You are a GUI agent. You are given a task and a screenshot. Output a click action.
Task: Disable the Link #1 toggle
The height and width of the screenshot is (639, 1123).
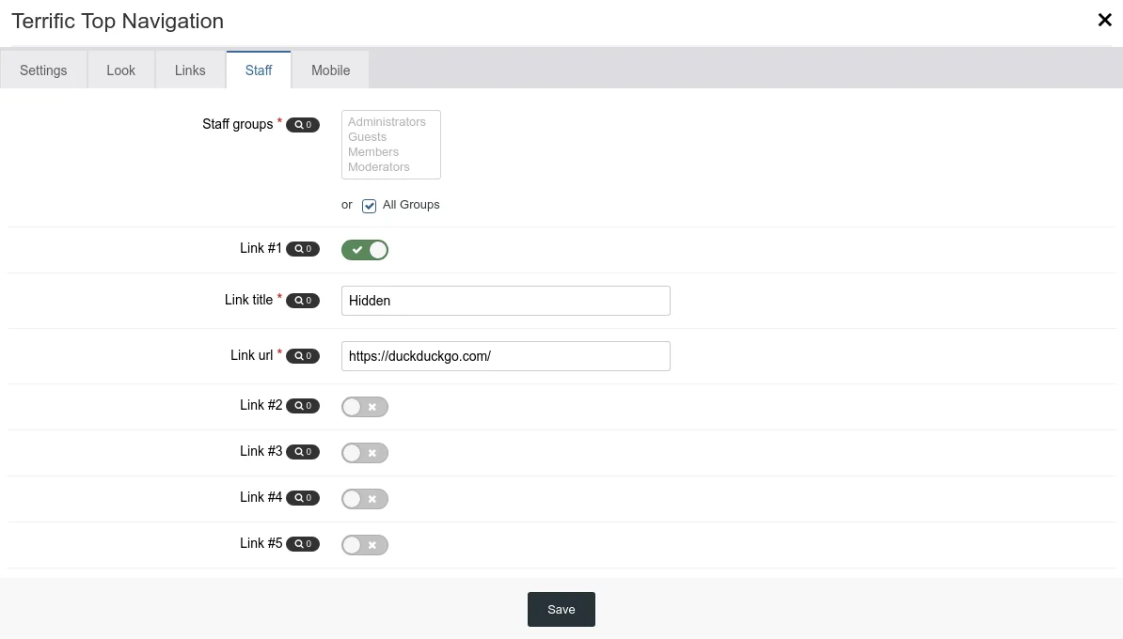[365, 250]
